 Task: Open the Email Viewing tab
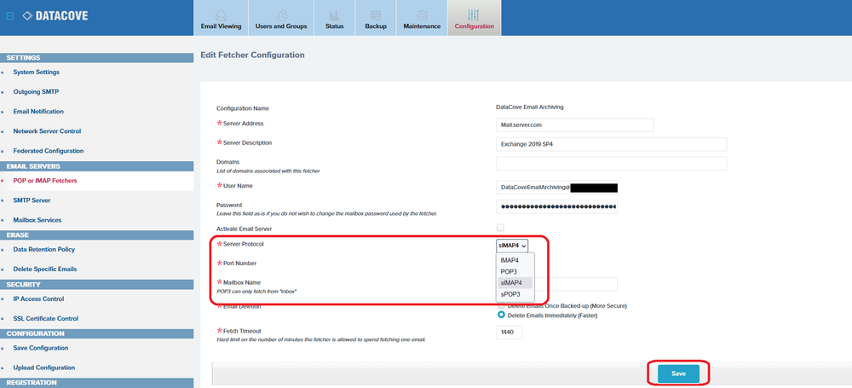(x=222, y=18)
